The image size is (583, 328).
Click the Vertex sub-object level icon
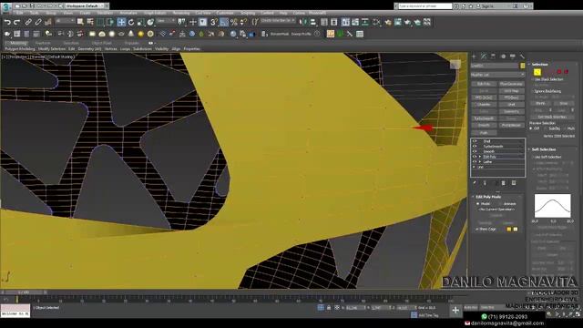(x=537, y=72)
